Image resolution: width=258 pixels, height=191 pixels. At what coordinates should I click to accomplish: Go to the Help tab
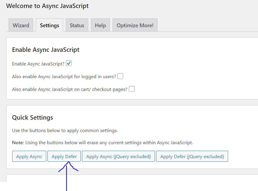100,25
